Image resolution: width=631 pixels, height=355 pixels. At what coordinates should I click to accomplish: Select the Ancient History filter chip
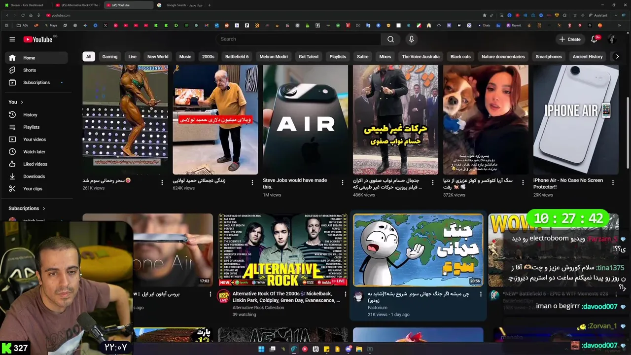point(588,57)
